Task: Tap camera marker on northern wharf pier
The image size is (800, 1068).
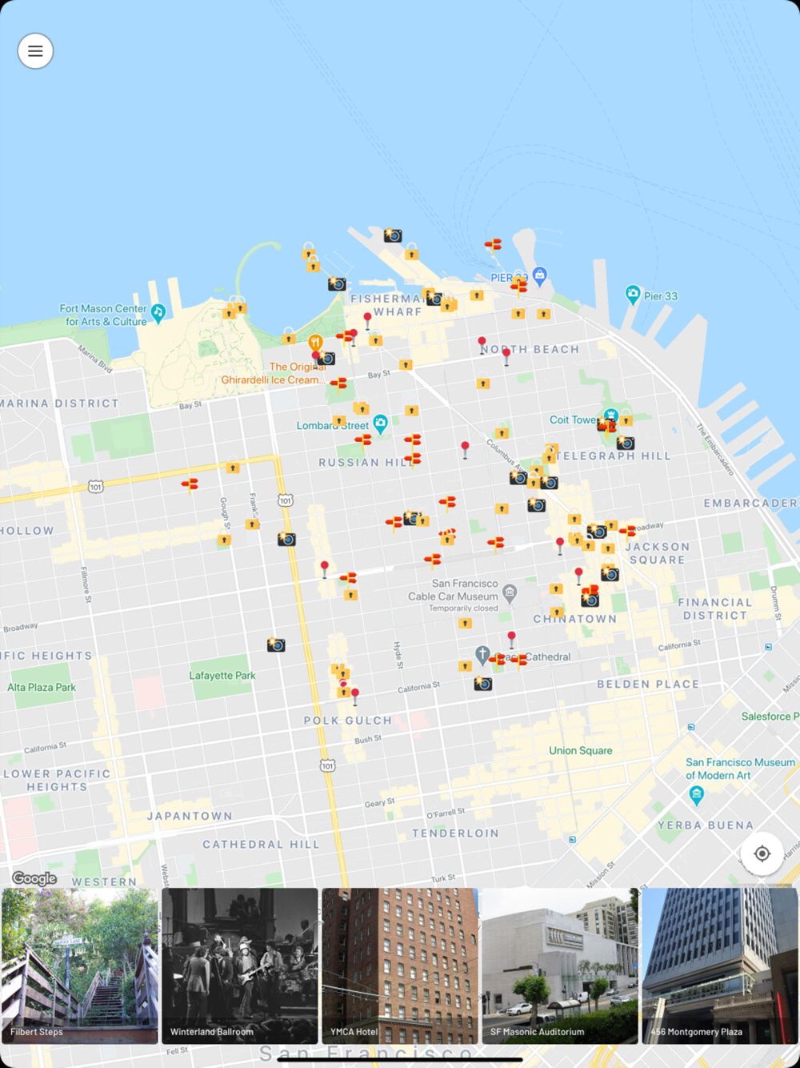Action: pos(392,235)
